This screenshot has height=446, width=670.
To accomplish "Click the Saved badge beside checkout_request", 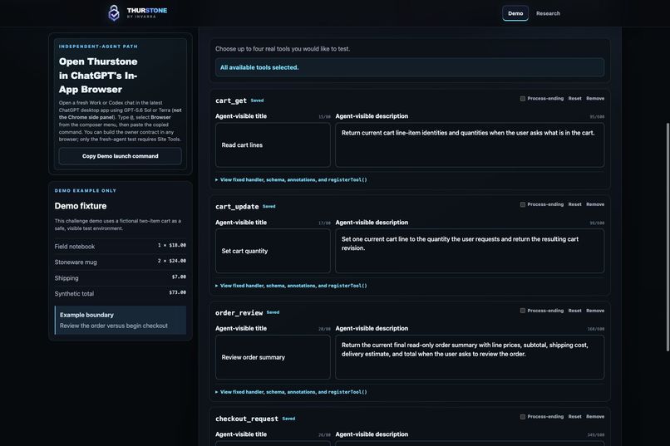I will 288,419.
